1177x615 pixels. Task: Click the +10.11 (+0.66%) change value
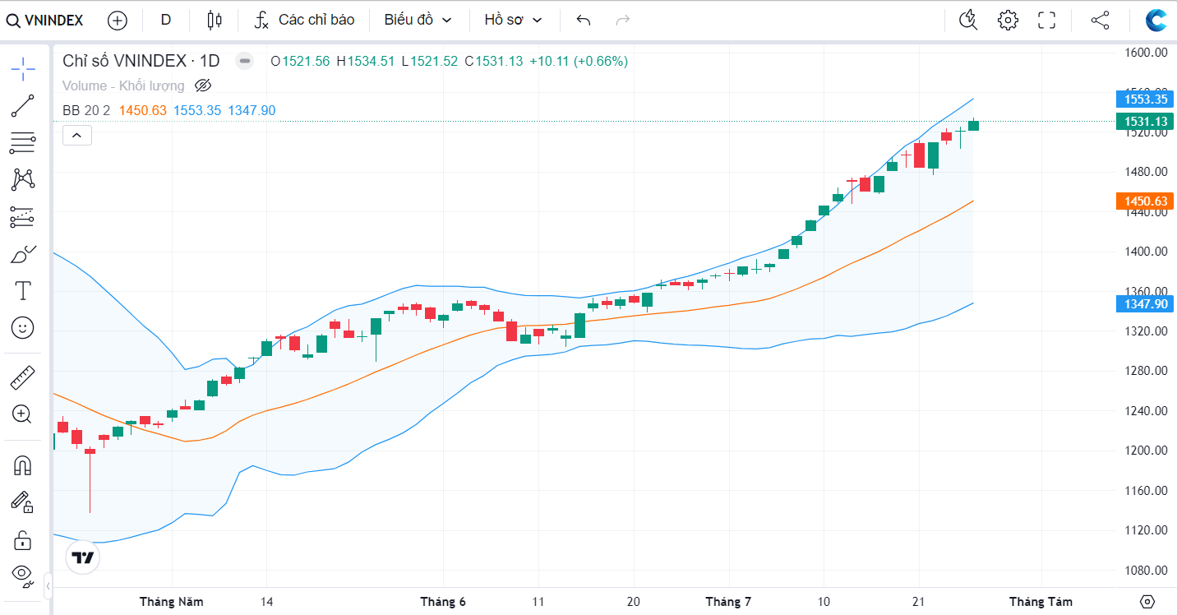click(x=579, y=61)
